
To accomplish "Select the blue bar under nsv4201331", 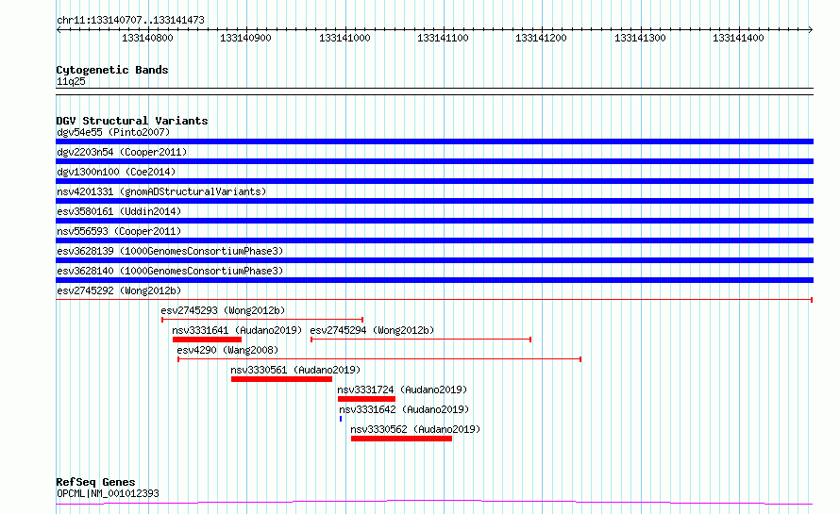I will coord(434,201).
